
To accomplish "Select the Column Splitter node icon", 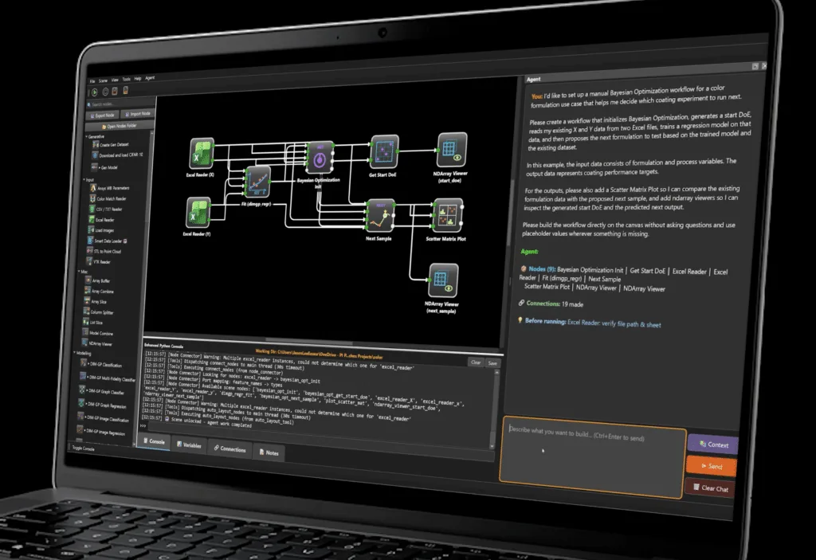I will [86, 311].
